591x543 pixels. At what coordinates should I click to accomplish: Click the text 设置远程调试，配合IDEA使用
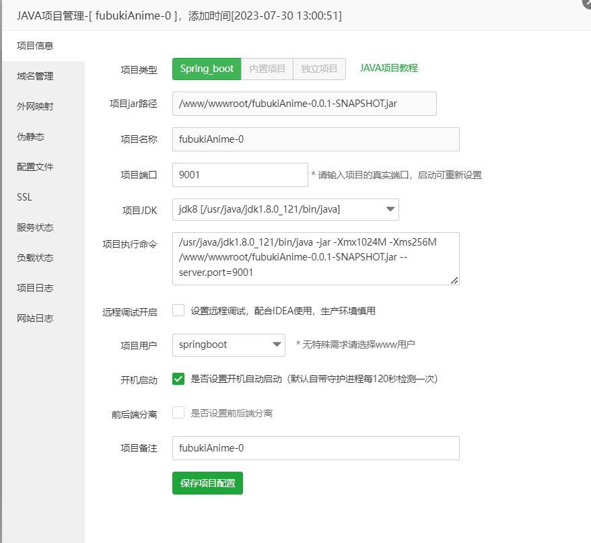(251, 312)
